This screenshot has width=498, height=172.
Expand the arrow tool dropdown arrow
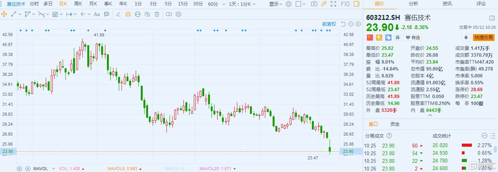point(89,14)
